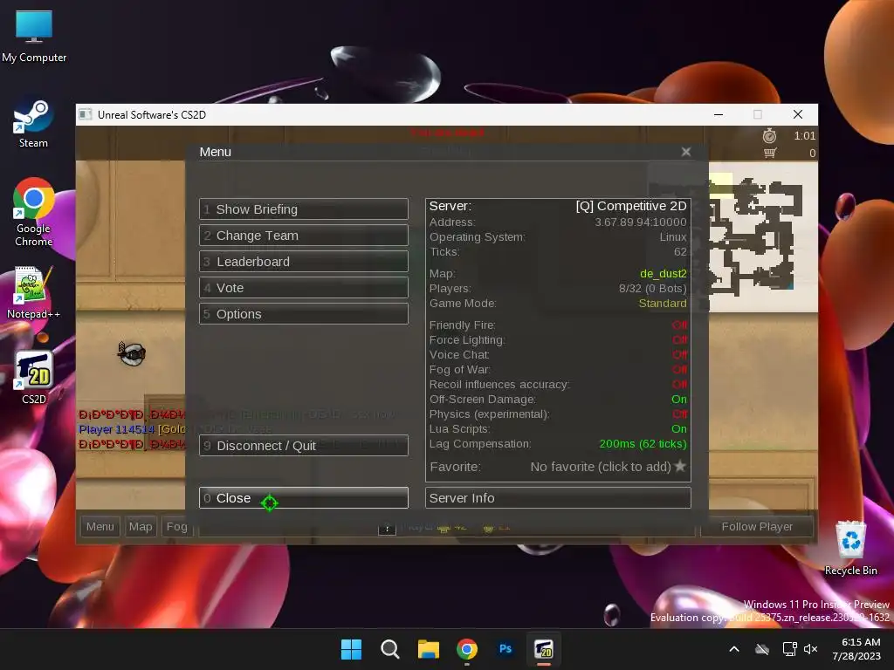Click the cloud sync tray icon
894x670 pixels.
pos(761,649)
